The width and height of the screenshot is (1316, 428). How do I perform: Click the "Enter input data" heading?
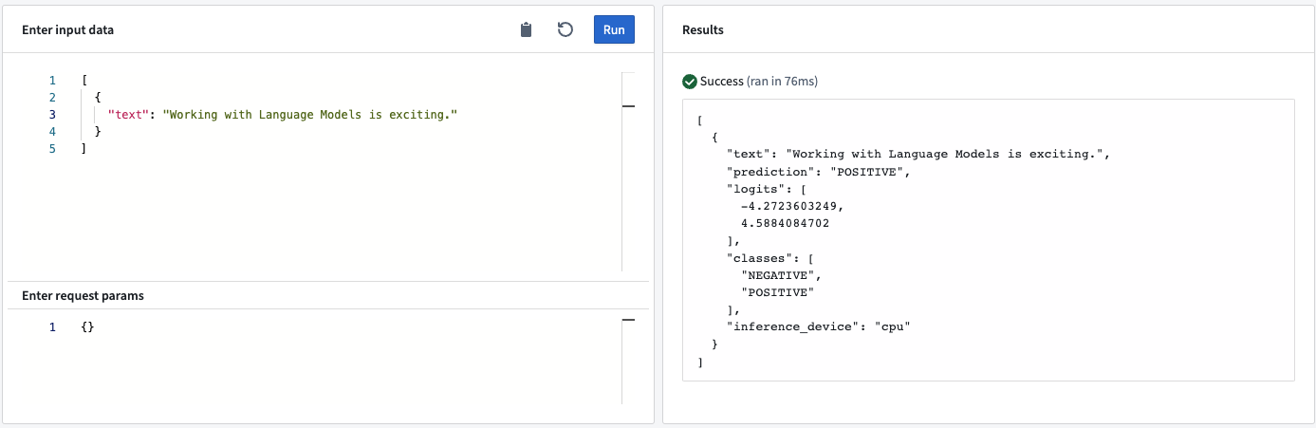tap(68, 29)
